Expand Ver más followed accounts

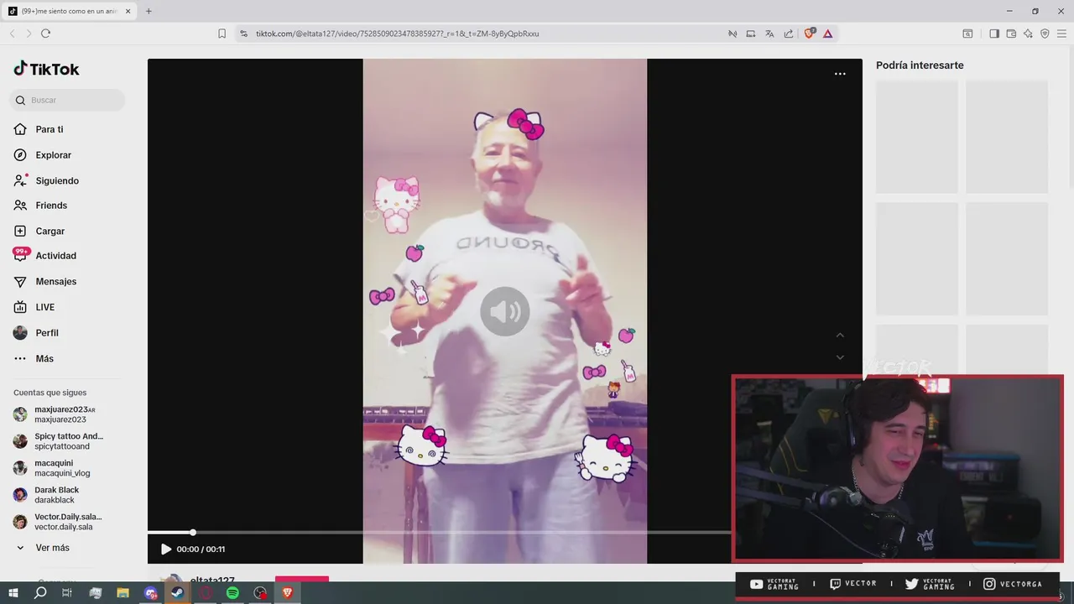(42, 548)
